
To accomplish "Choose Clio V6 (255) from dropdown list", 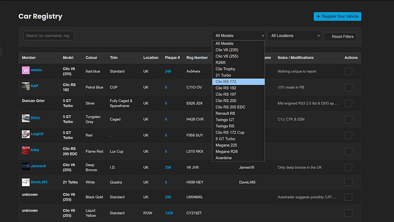I will point(239,56).
